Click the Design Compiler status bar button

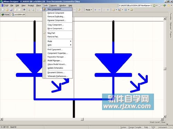click(135, 127)
